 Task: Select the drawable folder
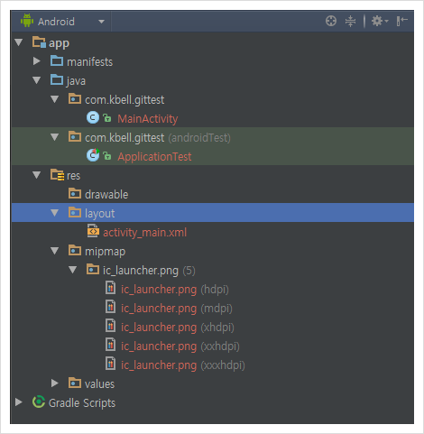coord(98,194)
